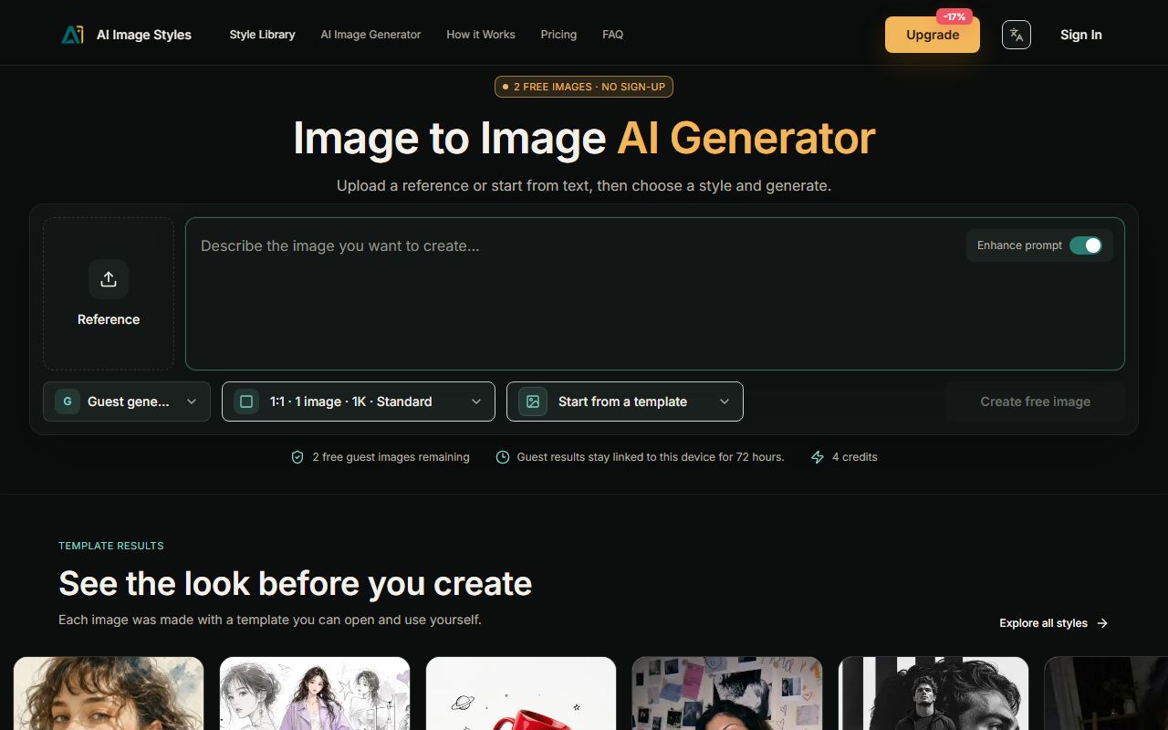
Task: Click the lightning bolt credits icon
Action: pyautogui.click(x=818, y=457)
